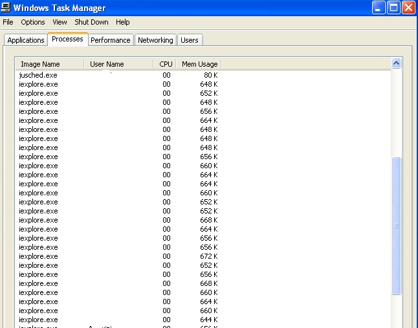
Task: Open the File menu
Action: point(8,22)
